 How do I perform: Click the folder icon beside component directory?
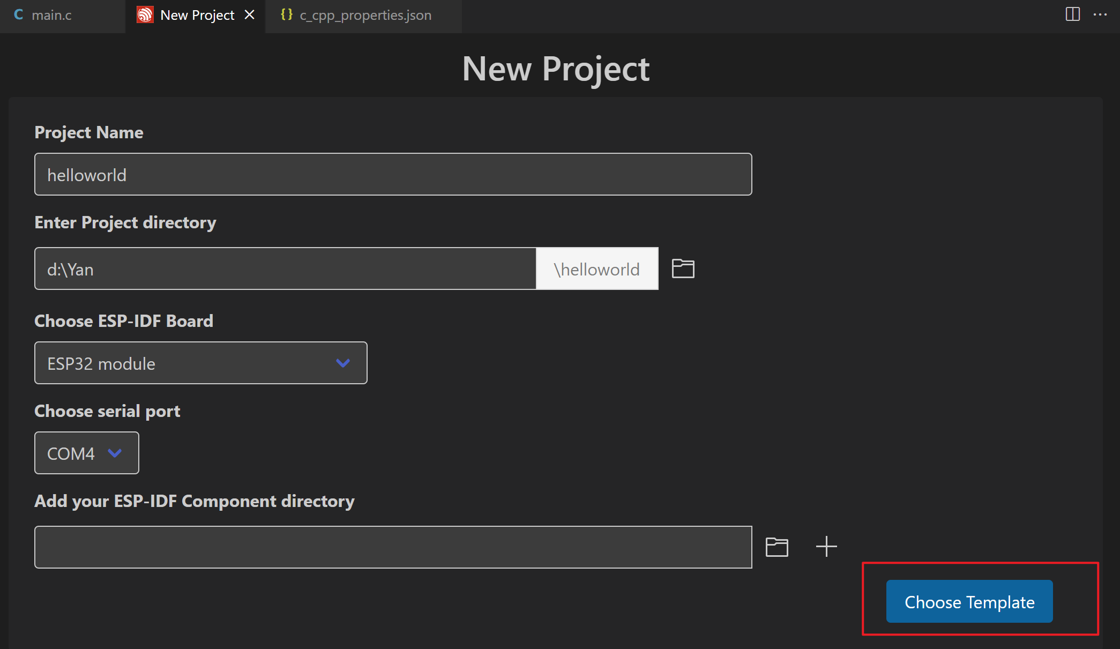tap(776, 547)
